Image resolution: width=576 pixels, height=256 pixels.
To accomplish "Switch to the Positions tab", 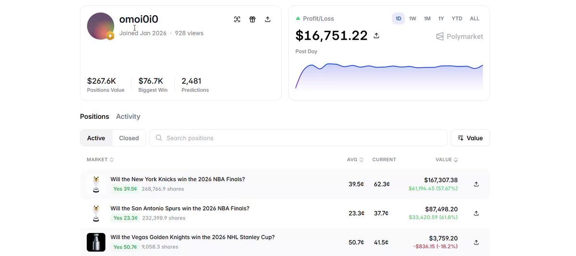I will 95,116.
